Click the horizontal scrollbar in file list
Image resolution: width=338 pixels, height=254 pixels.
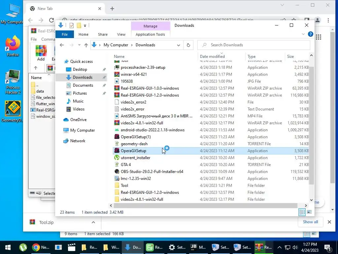click(205, 205)
